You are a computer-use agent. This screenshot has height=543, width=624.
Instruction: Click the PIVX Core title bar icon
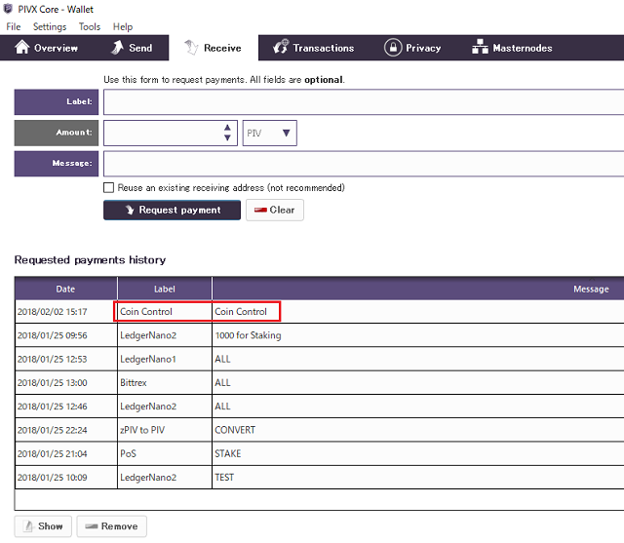coord(9,9)
